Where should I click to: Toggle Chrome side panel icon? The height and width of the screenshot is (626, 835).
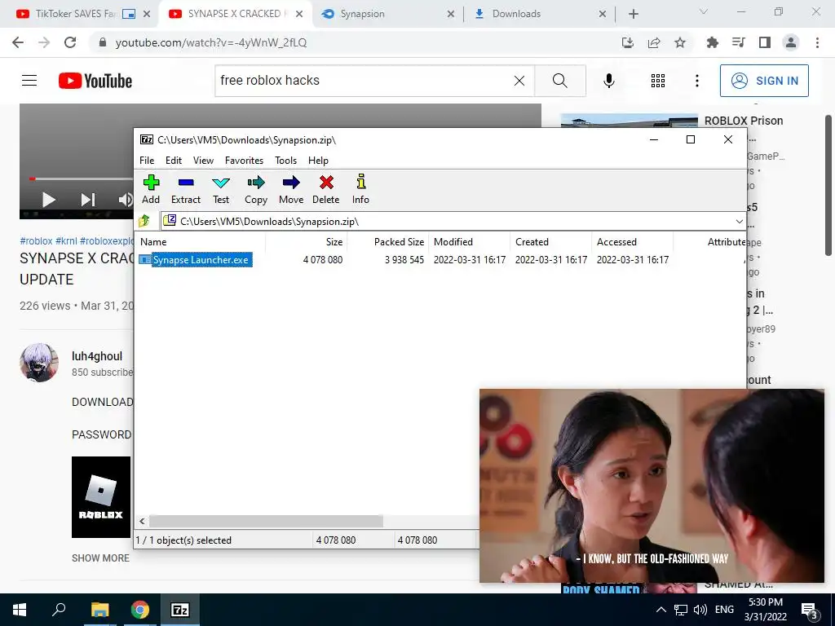(x=765, y=42)
